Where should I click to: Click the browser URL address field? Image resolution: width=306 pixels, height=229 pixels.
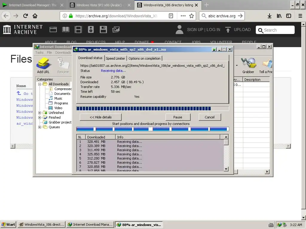point(117,16)
